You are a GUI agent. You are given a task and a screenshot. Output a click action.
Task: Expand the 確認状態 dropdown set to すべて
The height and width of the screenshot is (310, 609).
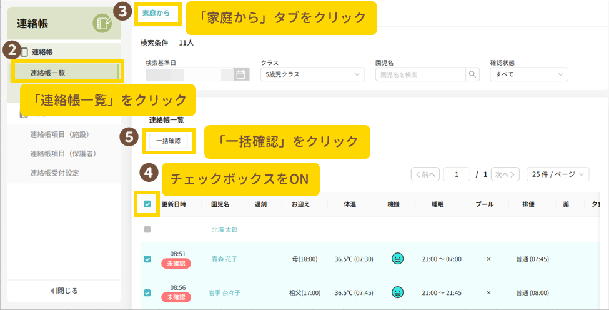point(528,74)
